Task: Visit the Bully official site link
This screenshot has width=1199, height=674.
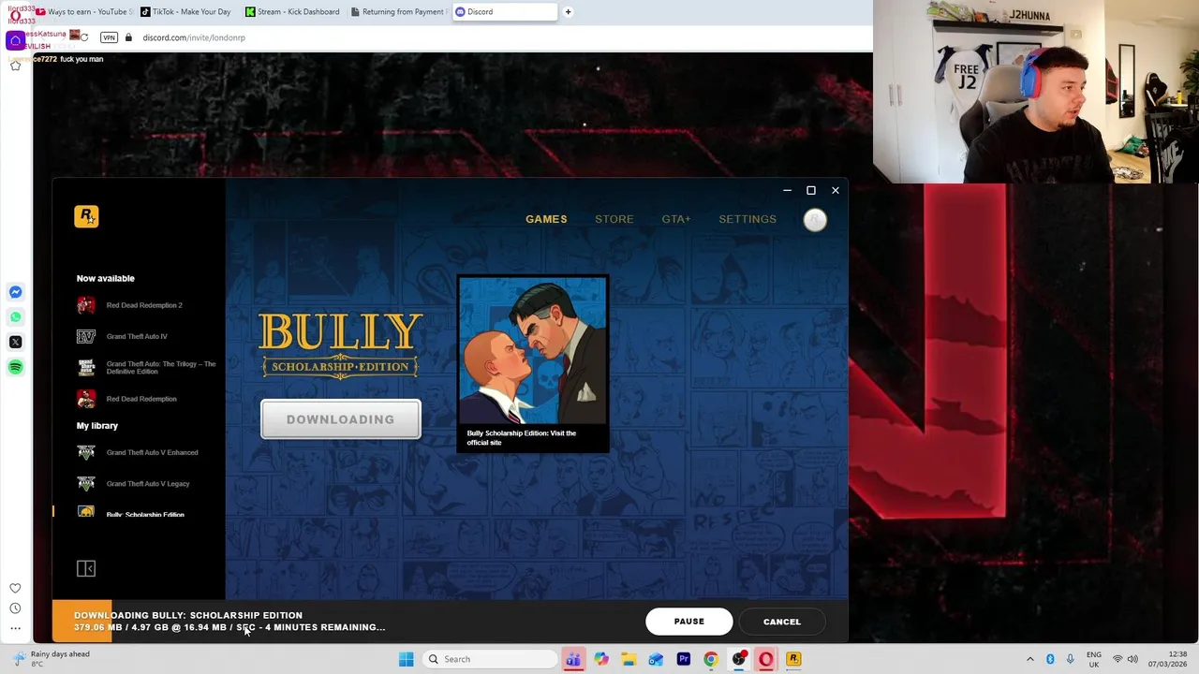Action: [522, 437]
